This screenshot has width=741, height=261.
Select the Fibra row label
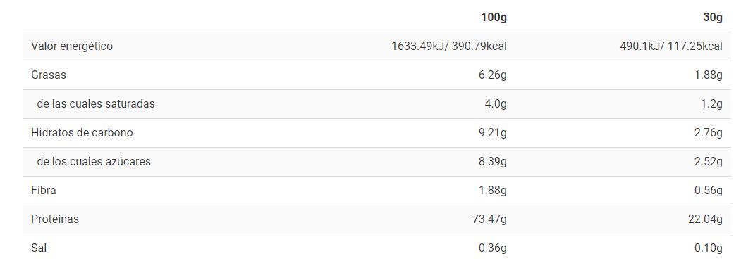tap(44, 190)
